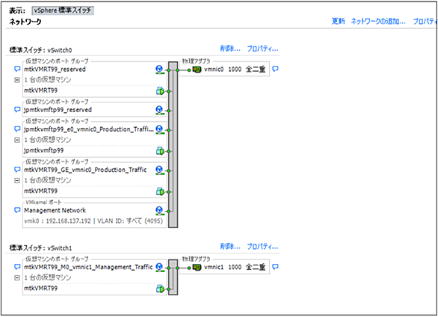Click the vmnic1 adapter label
Image resolution: width=438 pixels, height=317 pixels.
point(214,268)
